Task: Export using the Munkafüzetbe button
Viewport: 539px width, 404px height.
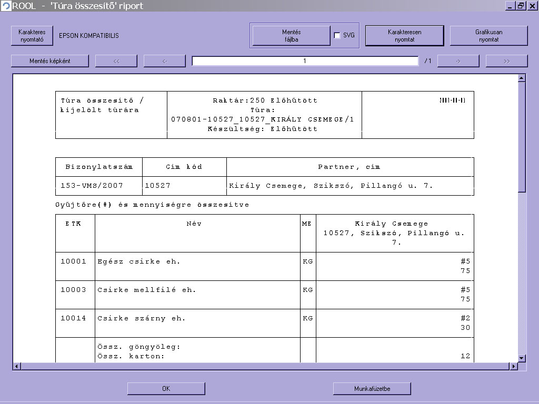Action: [x=372, y=389]
